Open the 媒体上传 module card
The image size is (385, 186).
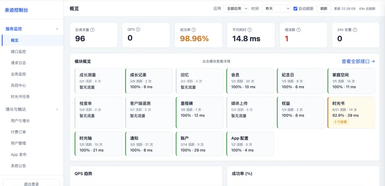coord(250,113)
